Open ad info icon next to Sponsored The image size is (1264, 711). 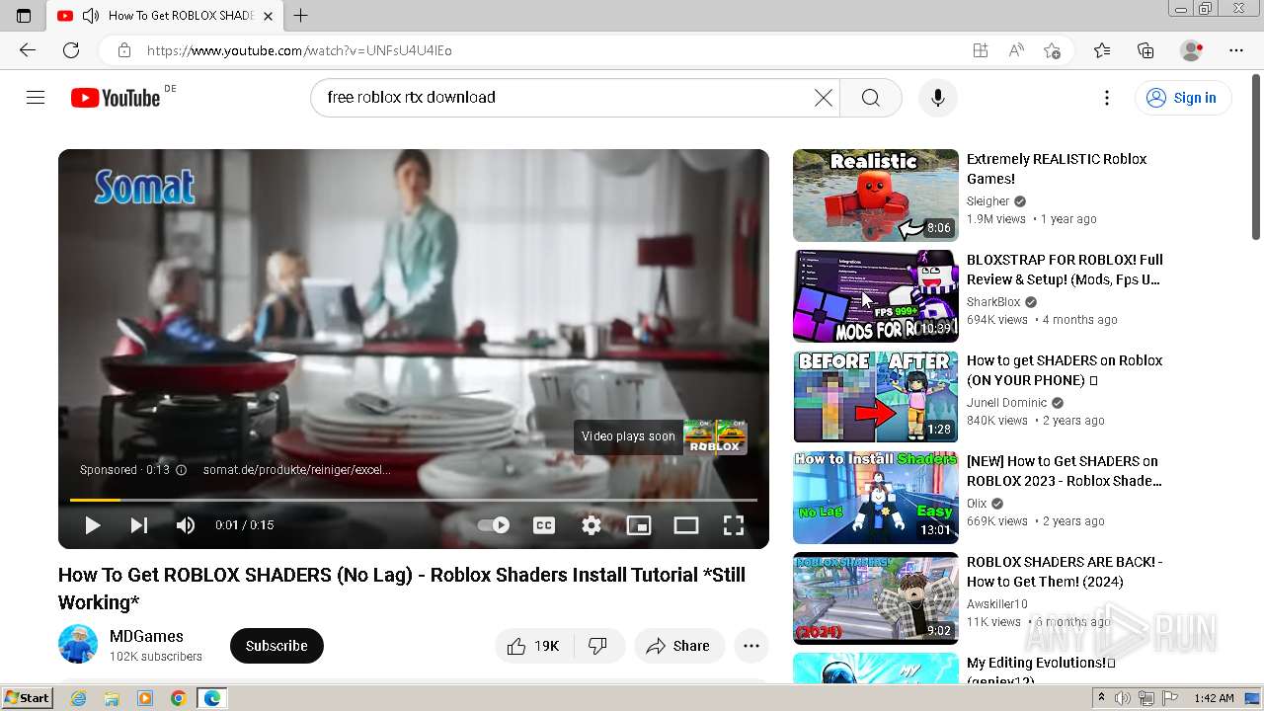(x=181, y=470)
